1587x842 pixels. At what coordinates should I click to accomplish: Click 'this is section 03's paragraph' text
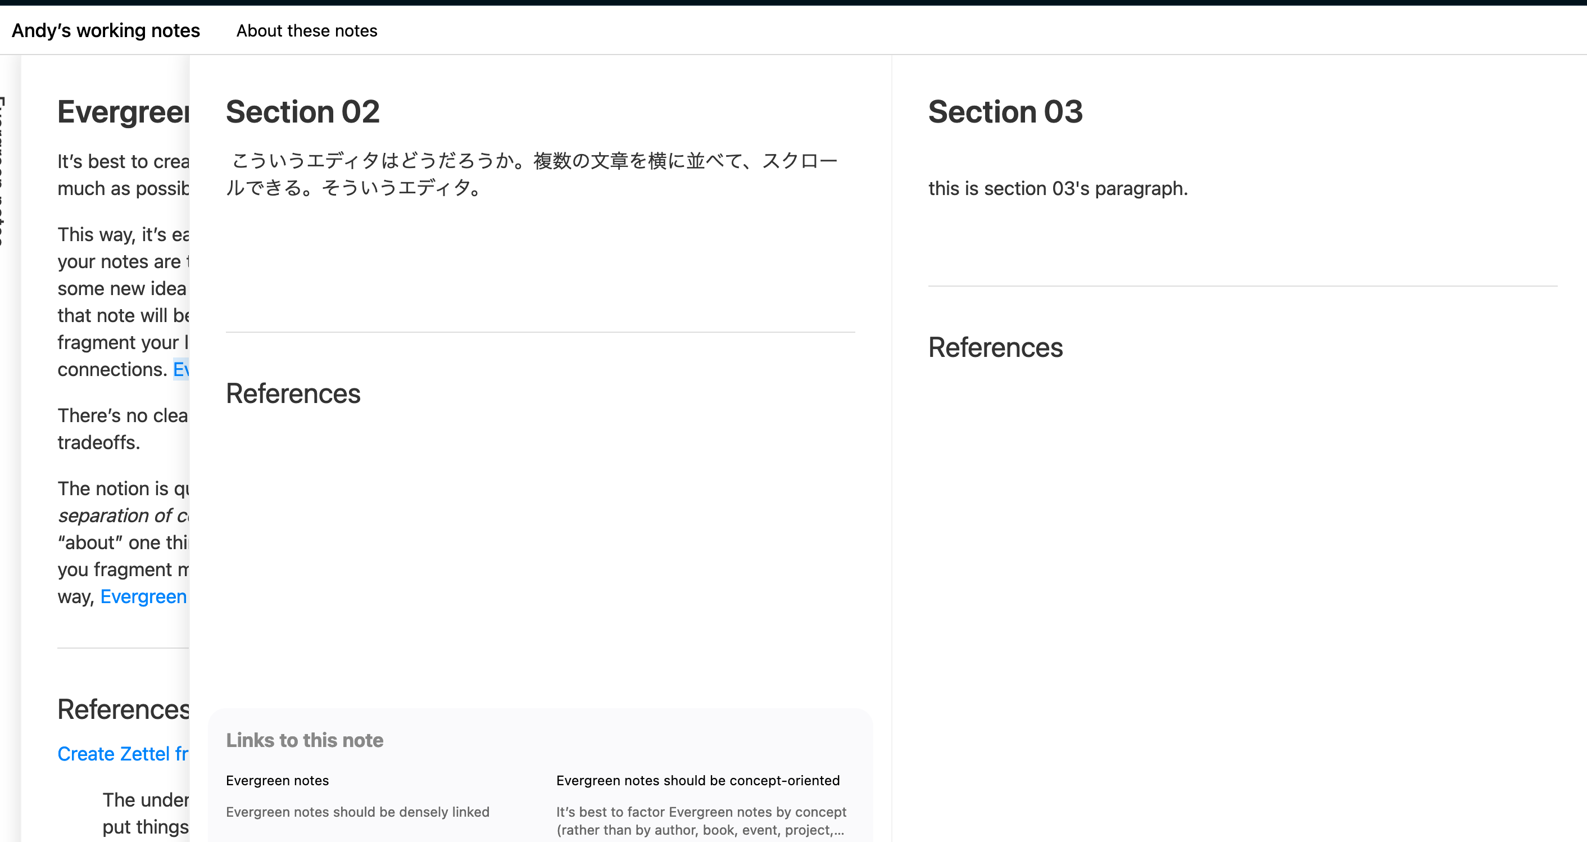pyautogui.click(x=1057, y=188)
